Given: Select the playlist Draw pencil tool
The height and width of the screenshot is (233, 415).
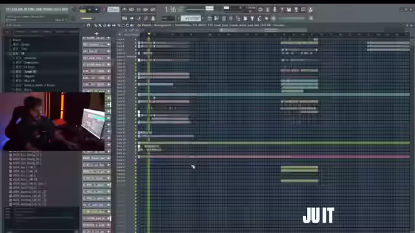Looking at the screenshot, I should coord(96,25).
